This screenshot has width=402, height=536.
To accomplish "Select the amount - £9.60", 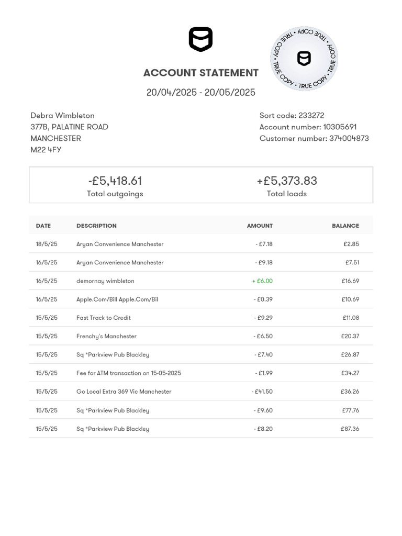I will tap(263, 410).
